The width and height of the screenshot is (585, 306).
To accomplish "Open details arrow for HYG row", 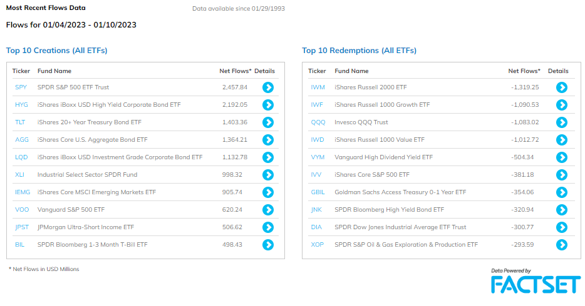I will coord(268,105).
